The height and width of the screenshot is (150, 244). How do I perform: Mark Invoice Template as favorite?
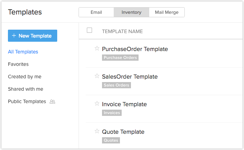pos(97,103)
